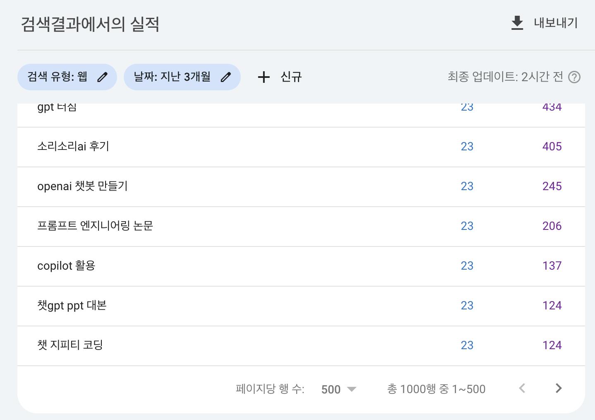Open the 챗gpt ppt 대본 query
The image size is (595, 420).
[x=72, y=306]
